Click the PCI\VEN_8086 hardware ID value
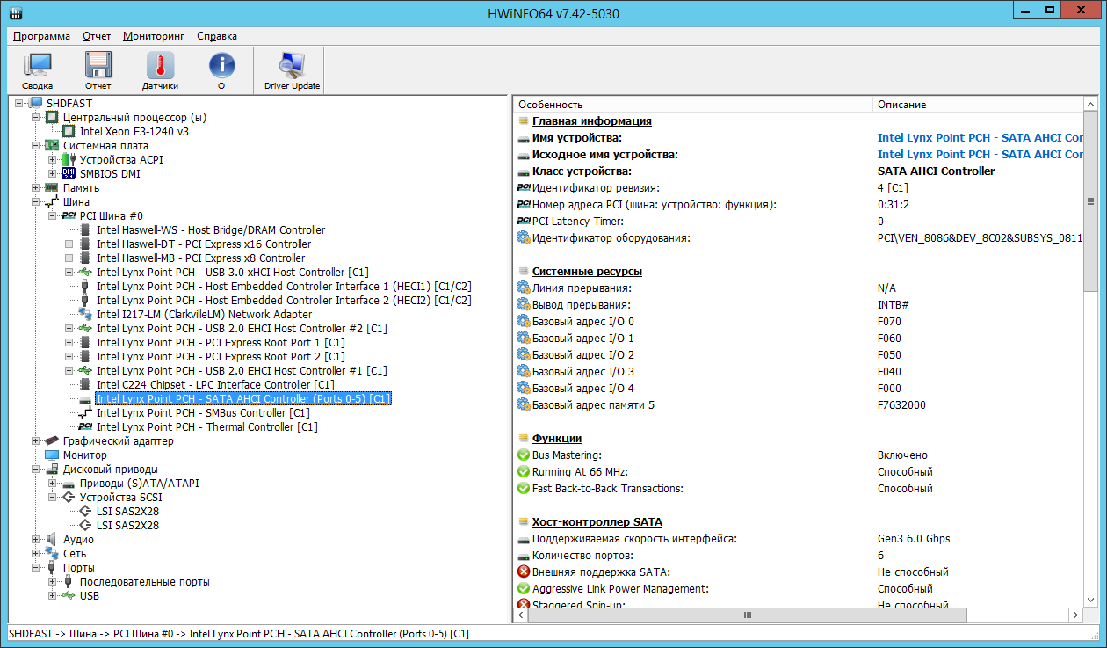This screenshot has height=648, width=1107. click(x=980, y=238)
